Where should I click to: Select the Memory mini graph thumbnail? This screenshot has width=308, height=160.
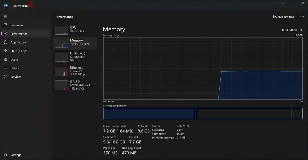61,43
